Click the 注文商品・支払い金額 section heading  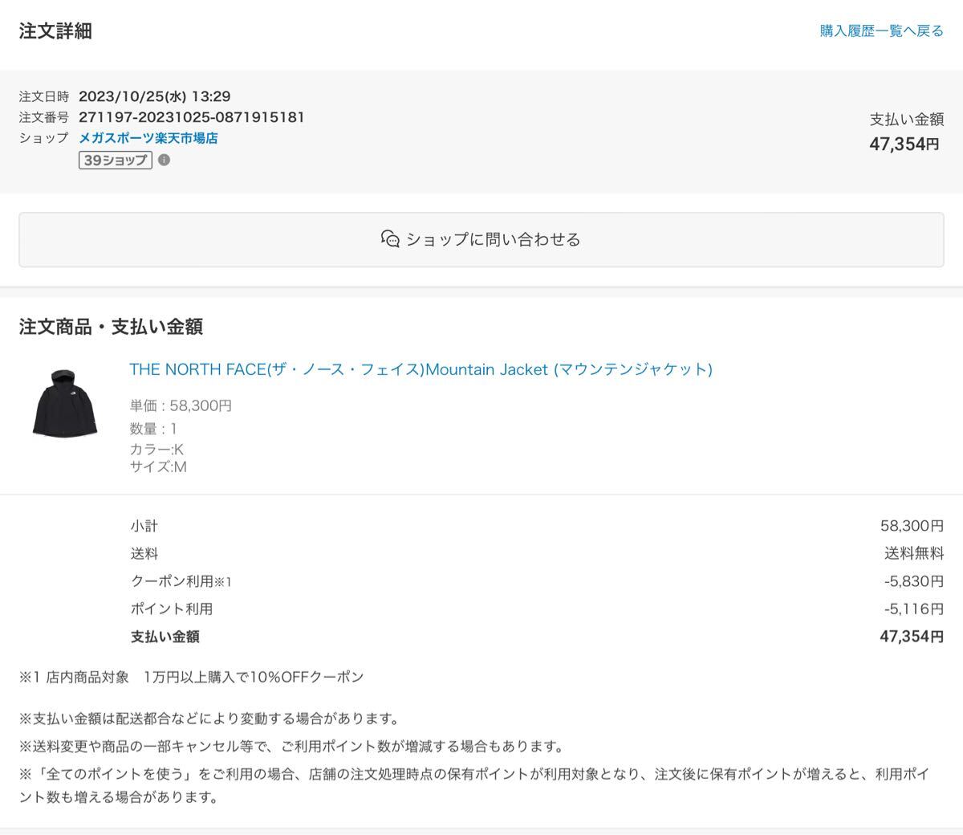point(111,327)
